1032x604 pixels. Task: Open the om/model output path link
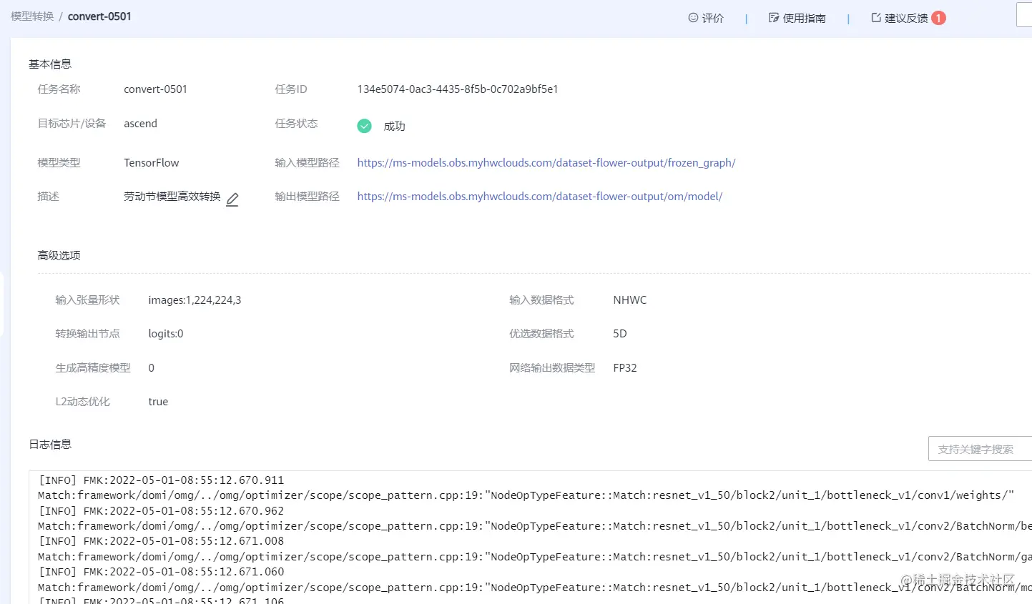tap(540, 197)
